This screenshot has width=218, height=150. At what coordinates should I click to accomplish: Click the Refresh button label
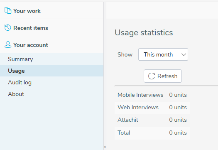coord(167,76)
